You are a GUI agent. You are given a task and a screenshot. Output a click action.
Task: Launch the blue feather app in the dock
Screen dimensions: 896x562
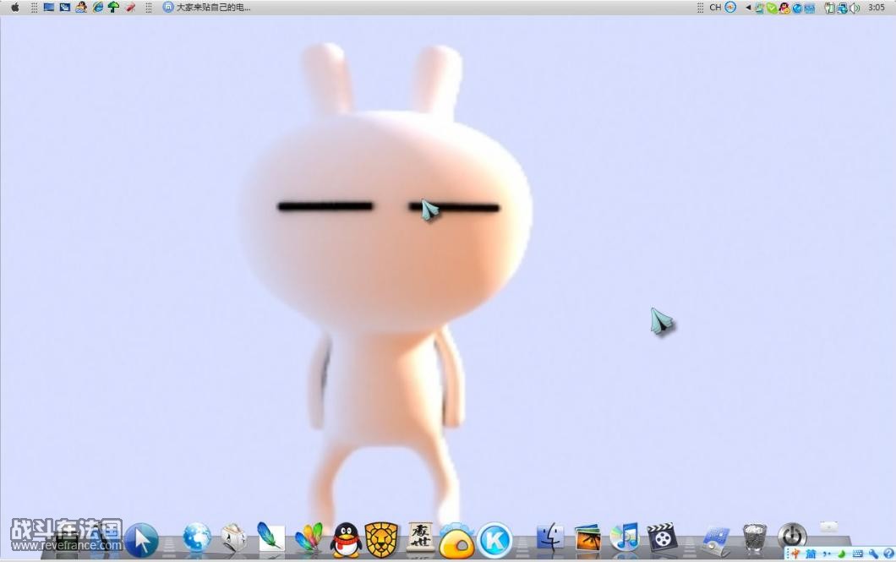click(270, 537)
